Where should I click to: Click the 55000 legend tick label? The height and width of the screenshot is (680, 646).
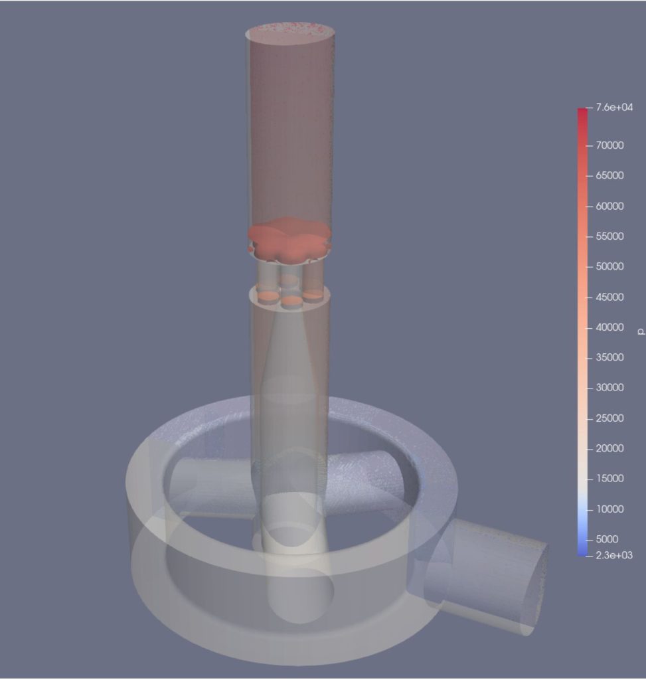click(x=609, y=236)
